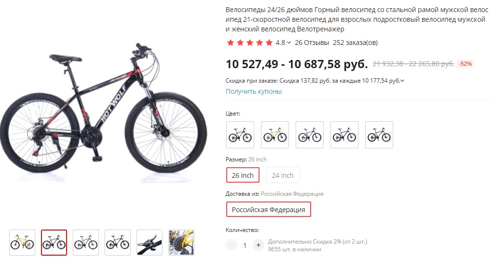Decrease quantity with the minus button
The image size is (493, 260).
coord(232,245)
